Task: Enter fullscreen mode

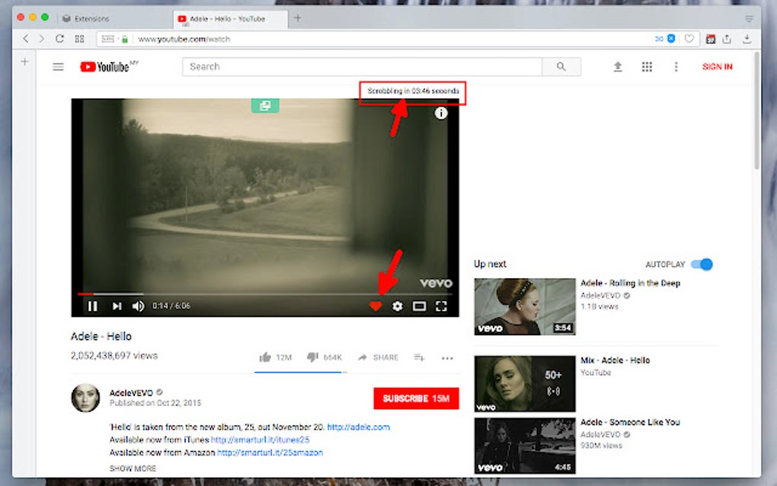Action: (442, 306)
